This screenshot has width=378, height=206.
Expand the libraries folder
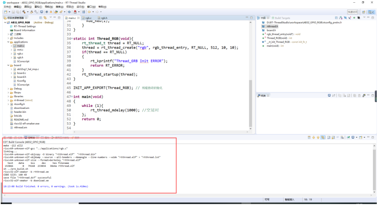(x=8, y=96)
